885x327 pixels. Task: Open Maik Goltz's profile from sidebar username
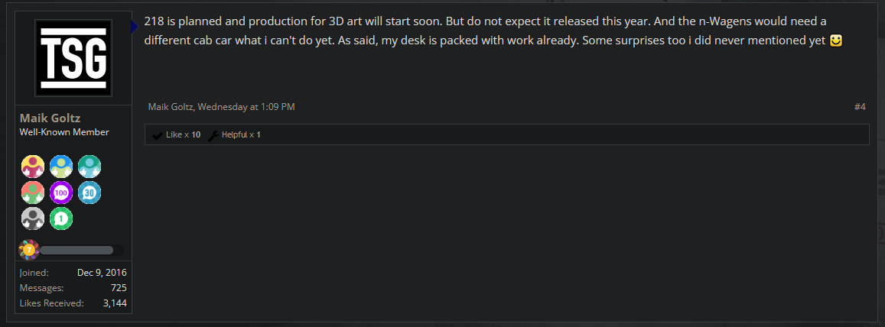point(51,118)
